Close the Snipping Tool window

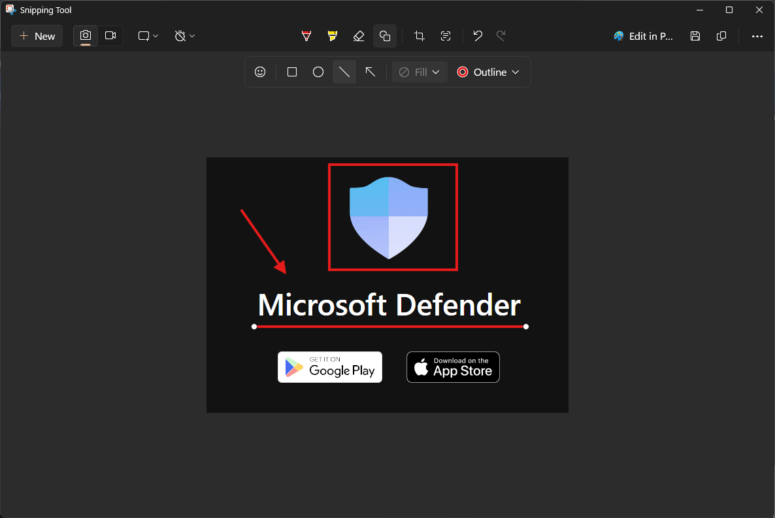coord(759,10)
